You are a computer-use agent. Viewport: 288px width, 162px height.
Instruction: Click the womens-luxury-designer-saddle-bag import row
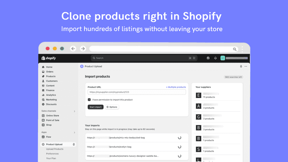tap(137, 156)
